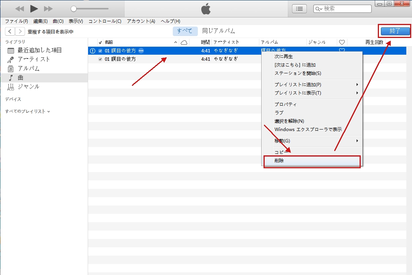Viewport: 412px width, 275px height.
Task: Choose プロパティ from the context menu
Action: coord(286,104)
